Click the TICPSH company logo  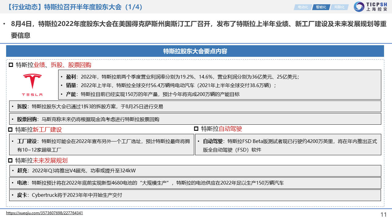click(x=371, y=7)
